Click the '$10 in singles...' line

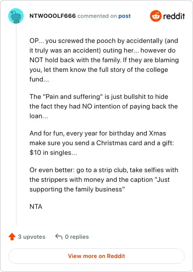pyautogui.click(x=53, y=153)
